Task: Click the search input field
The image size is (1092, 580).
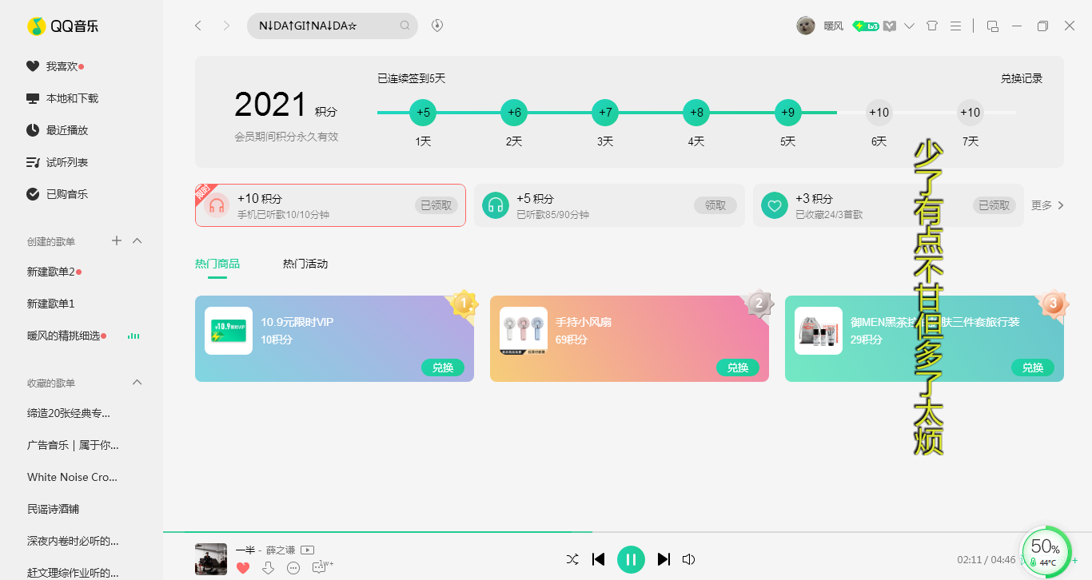Action: coord(324,26)
